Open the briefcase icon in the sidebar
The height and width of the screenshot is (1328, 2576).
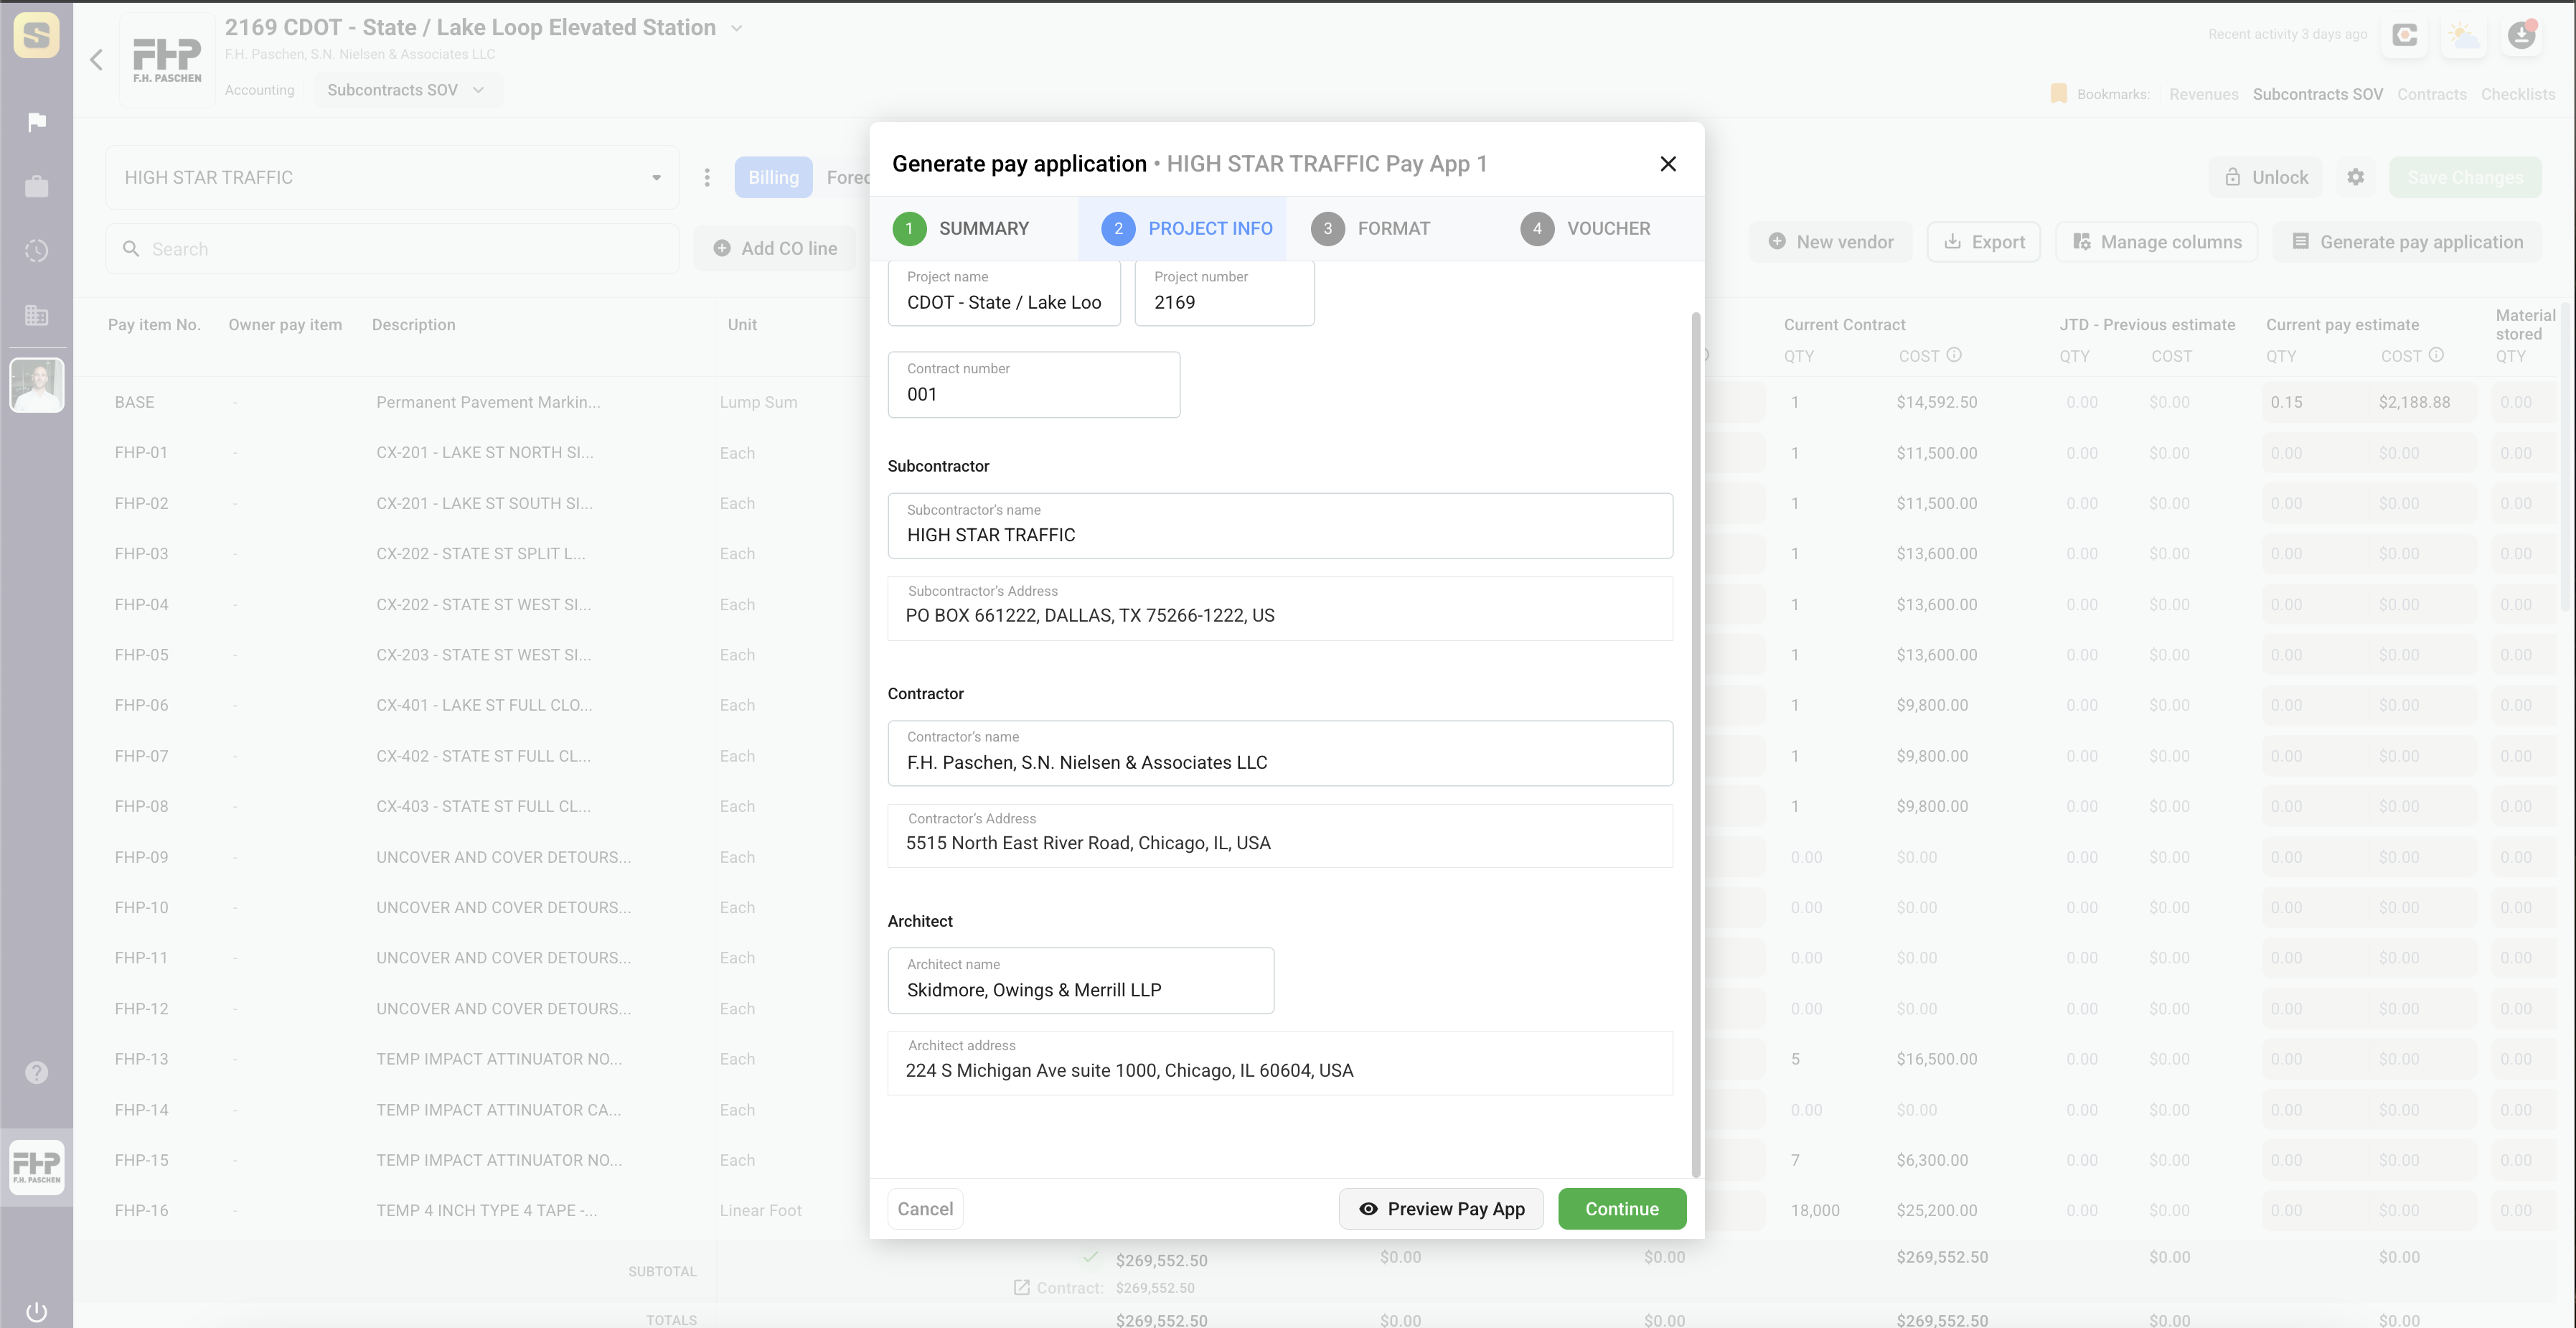(37, 186)
